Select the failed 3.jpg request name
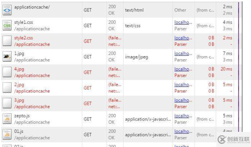 pyautogui.click(x=19, y=100)
